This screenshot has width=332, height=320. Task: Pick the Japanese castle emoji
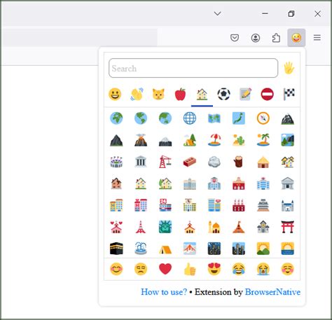pyautogui.click(x=263, y=205)
